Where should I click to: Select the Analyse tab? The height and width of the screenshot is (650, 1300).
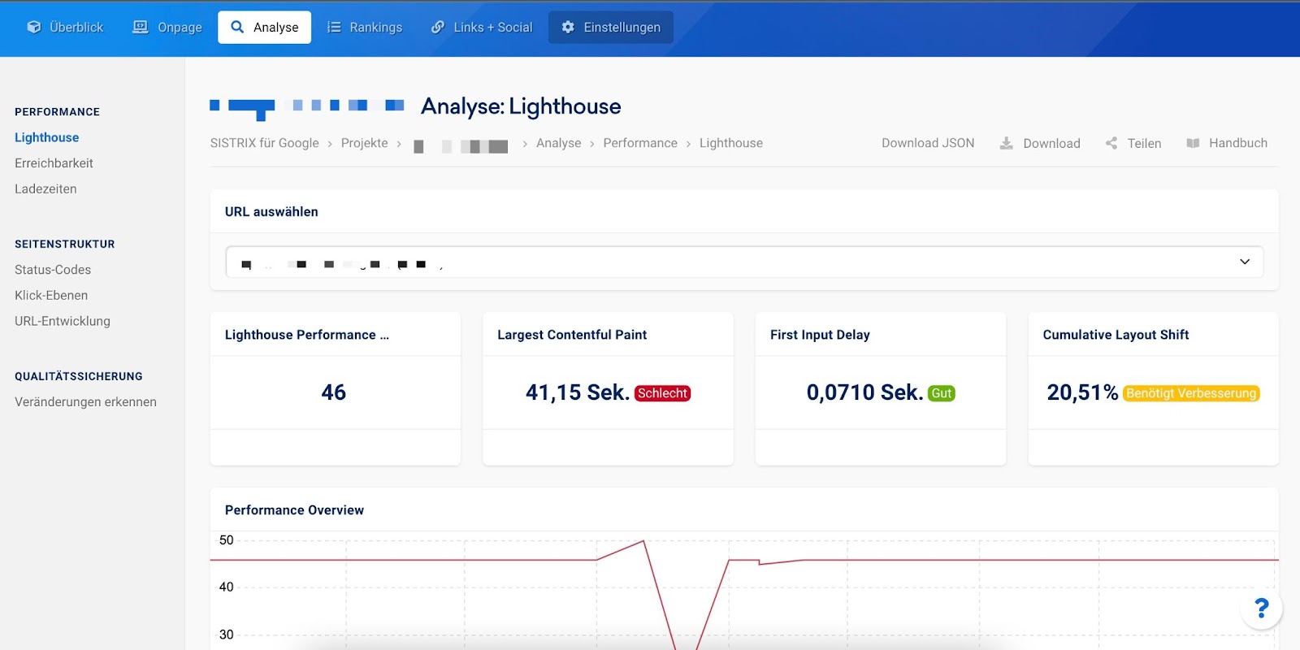coord(264,27)
